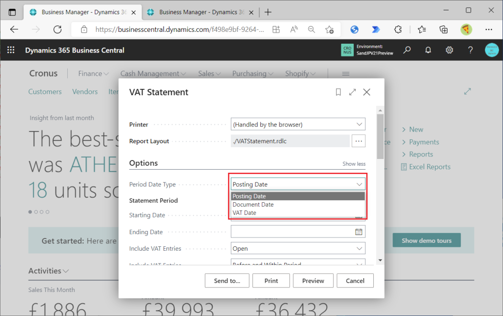
Task: Click browser back arrow
Action: coord(14,29)
